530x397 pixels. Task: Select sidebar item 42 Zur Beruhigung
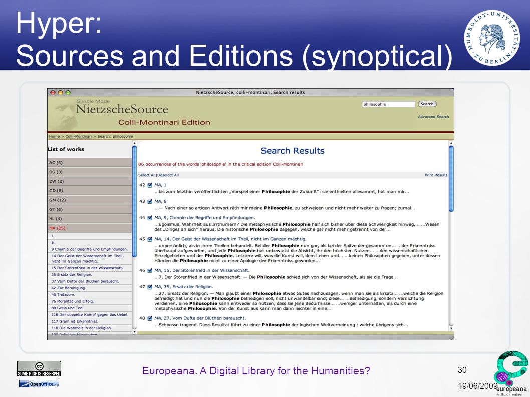[90, 288]
